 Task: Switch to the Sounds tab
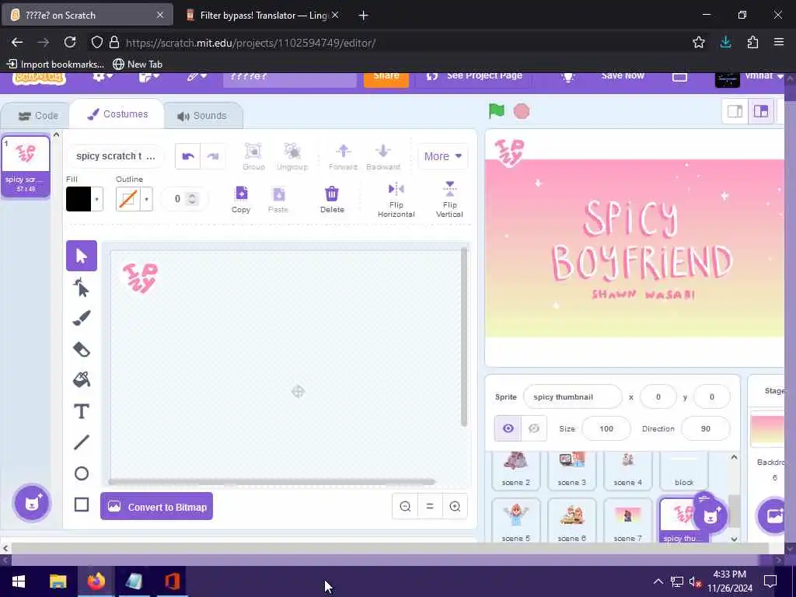pyautogui.click(x=203, y=116)
